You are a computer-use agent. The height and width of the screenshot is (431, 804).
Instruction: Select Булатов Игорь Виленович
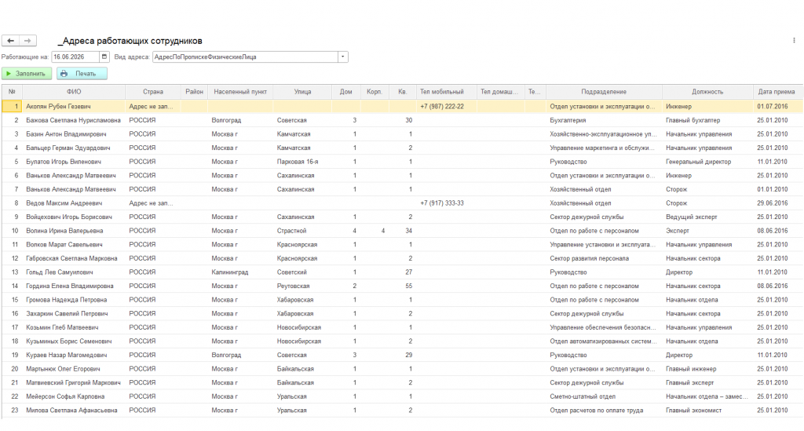tap(403, 162)
